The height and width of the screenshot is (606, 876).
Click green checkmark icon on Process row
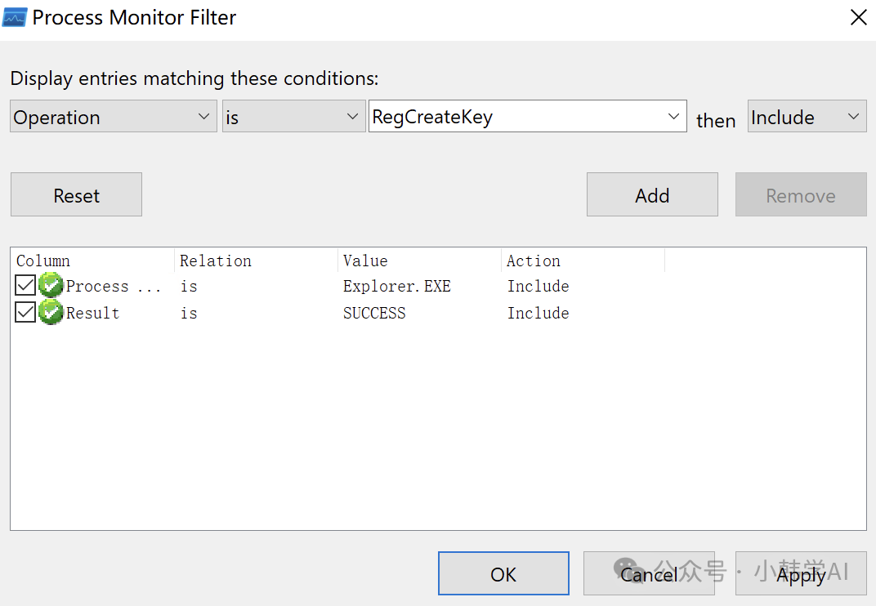[x=51, y=286]
